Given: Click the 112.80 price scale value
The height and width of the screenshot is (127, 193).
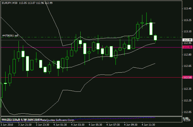Looking at the screenshot, I should (x=187, y=54).
